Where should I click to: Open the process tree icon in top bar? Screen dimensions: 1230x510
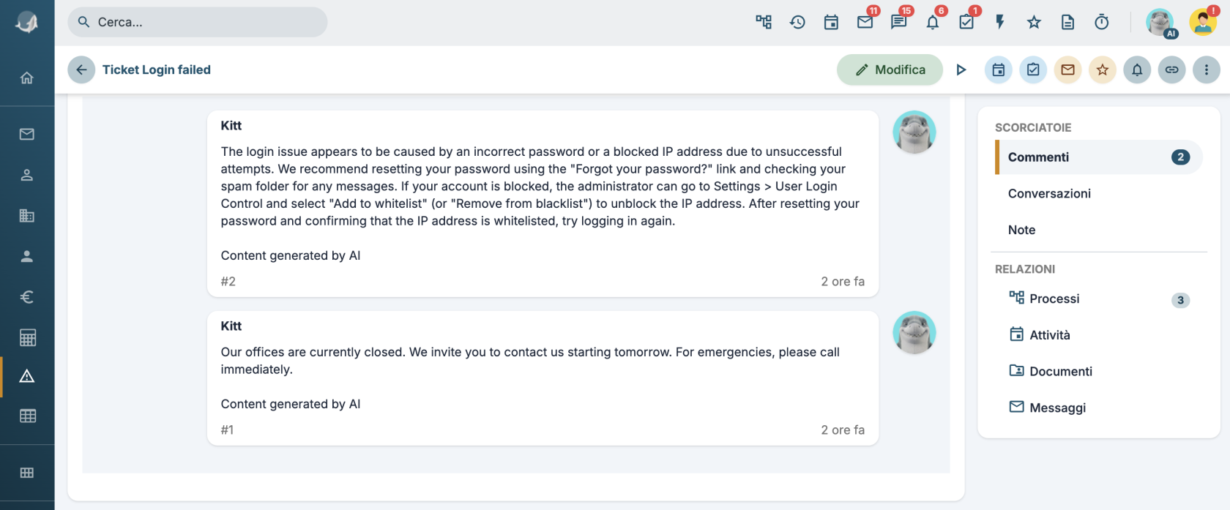[764, 22]
